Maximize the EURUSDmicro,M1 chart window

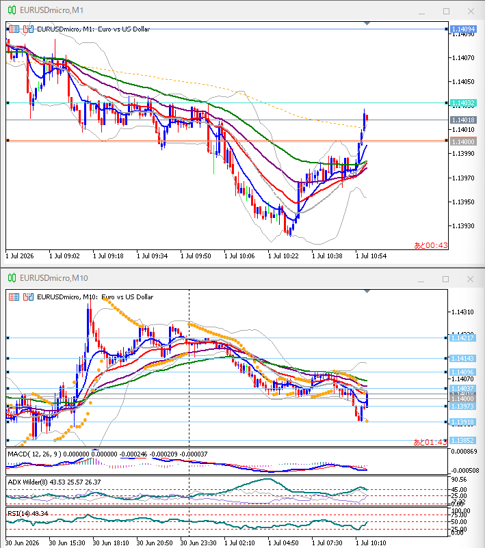pos(446,11)
